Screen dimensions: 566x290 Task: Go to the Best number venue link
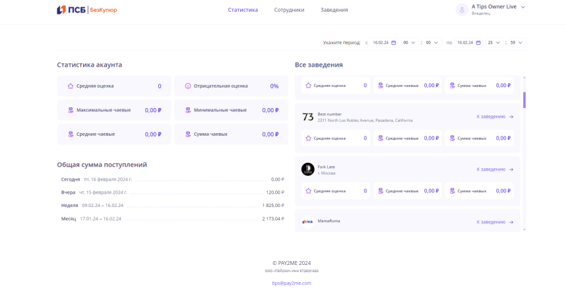(495, 117)
